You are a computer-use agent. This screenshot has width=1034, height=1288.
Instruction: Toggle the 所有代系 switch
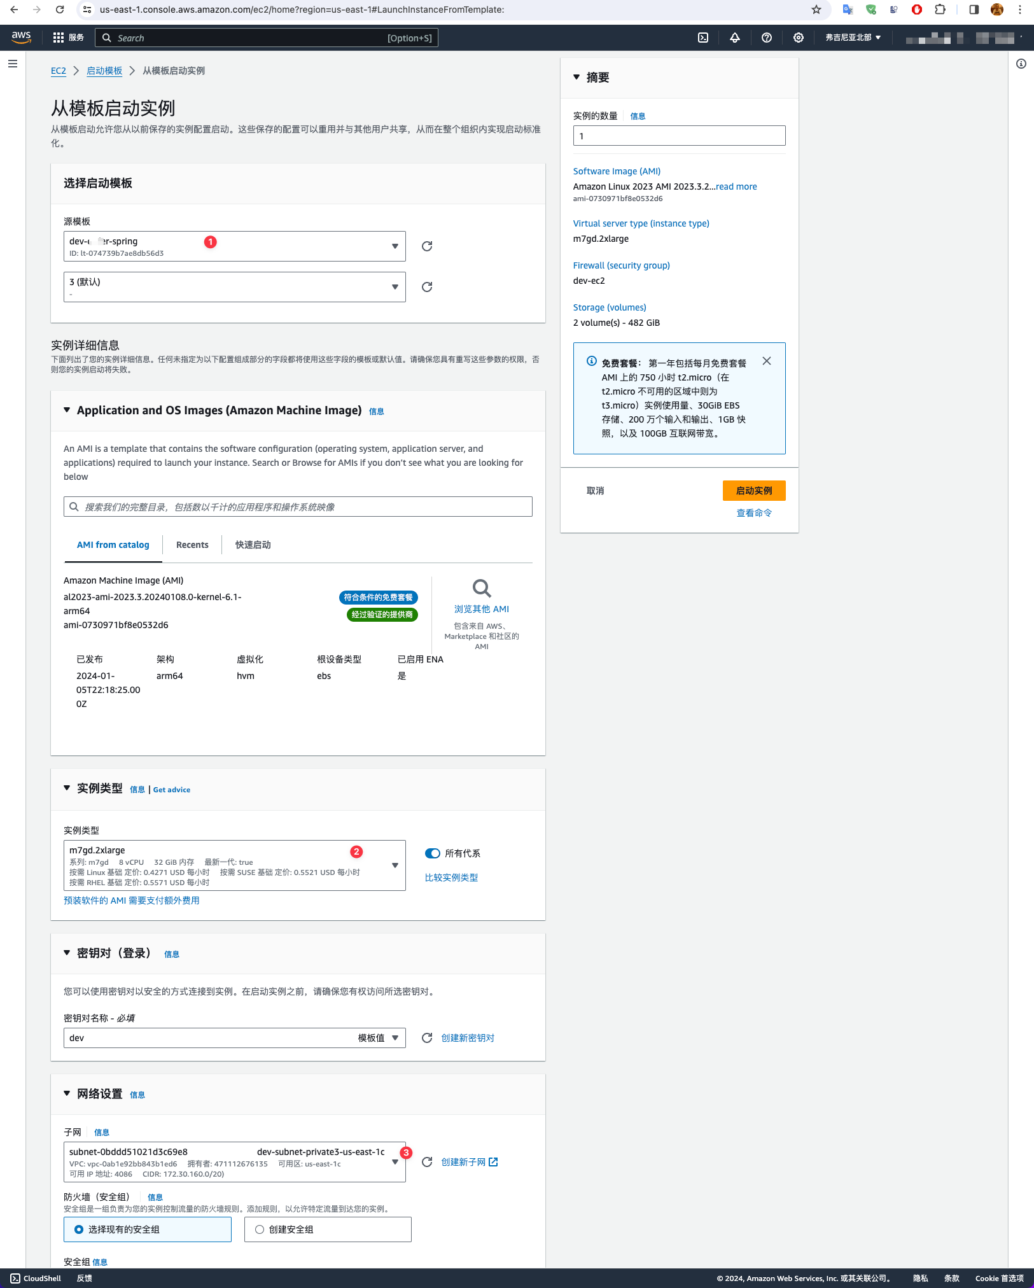point(433,853)
